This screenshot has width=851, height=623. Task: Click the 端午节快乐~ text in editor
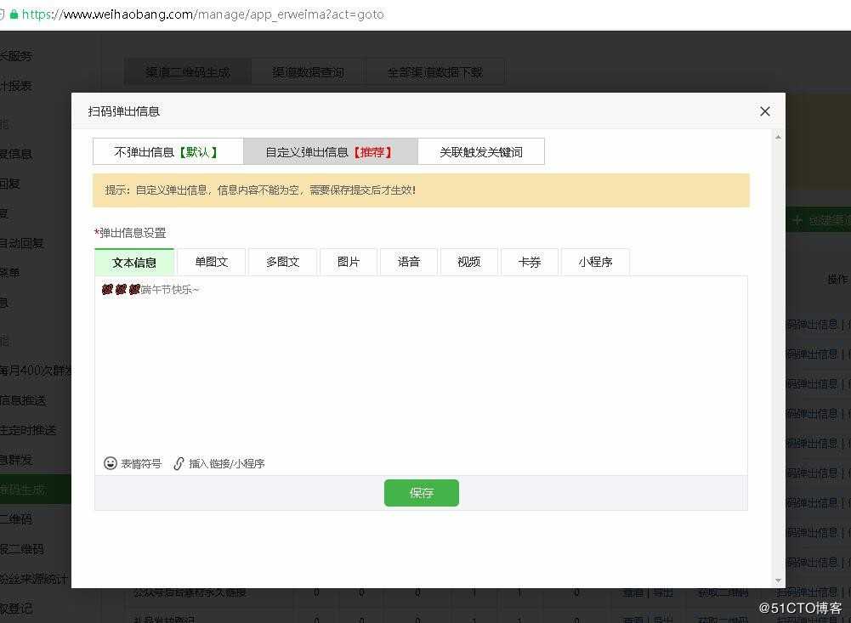click(x=170, y=290)
